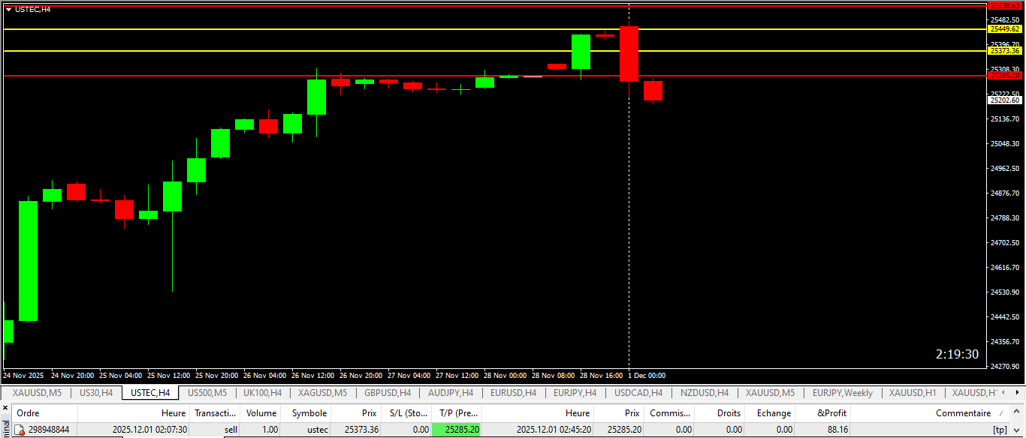The width and height of the screenshot is (1026, 438).
Task: Click price scale value 25136.70
Action: click(x=1005, y=119)
